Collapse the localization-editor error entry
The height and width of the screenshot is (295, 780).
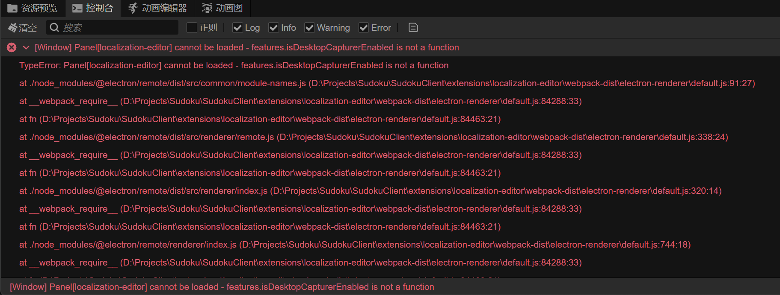[x=26, y=47]
